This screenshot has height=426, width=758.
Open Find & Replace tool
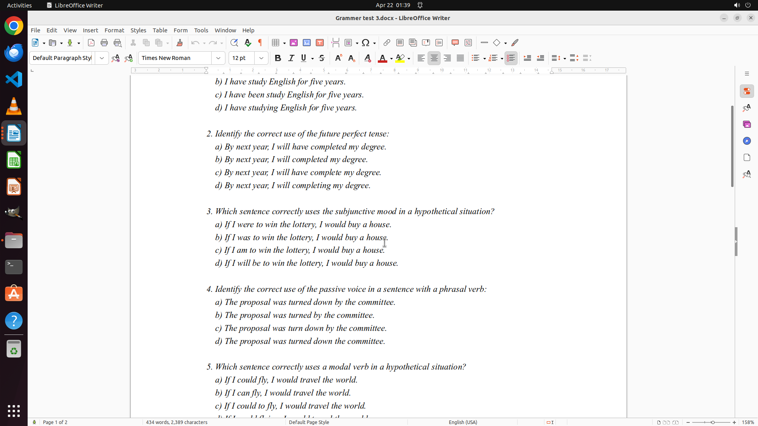coord(234,43)
